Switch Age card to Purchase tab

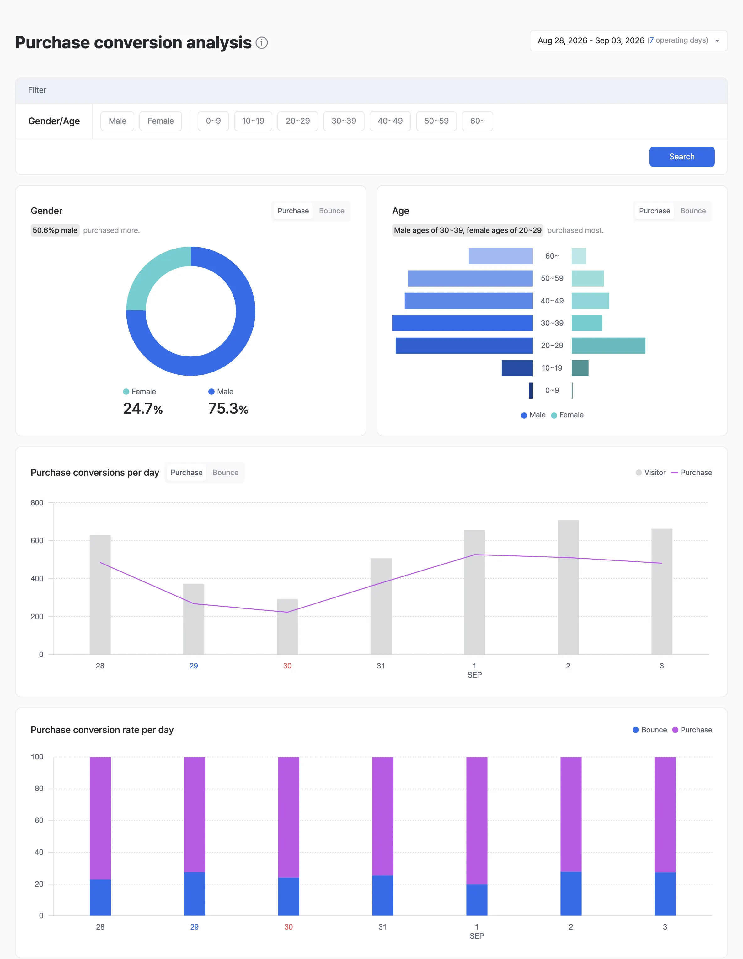[x=654, y=211]
